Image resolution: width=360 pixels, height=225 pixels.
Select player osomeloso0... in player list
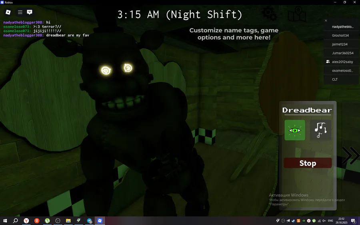click(x=342, y=71)
